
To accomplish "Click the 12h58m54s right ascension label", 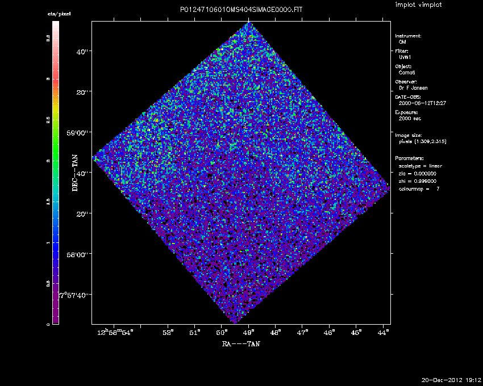I will pos(115,332).
